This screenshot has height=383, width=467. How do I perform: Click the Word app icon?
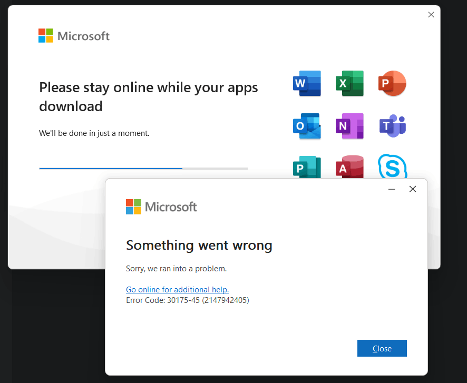(x=307, y=83)
